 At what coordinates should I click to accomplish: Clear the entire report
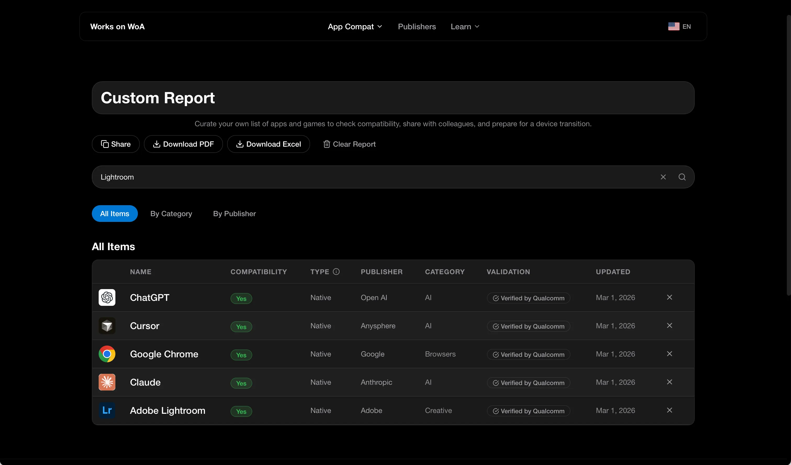(x=349, y=144)
